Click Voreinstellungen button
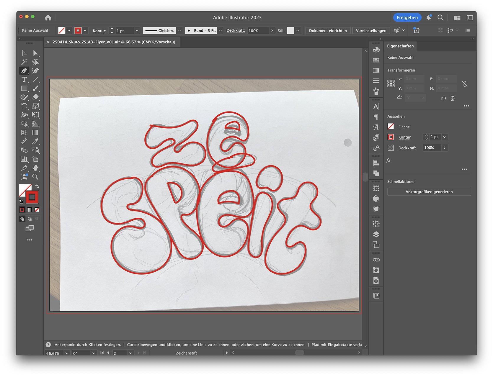 371,31
